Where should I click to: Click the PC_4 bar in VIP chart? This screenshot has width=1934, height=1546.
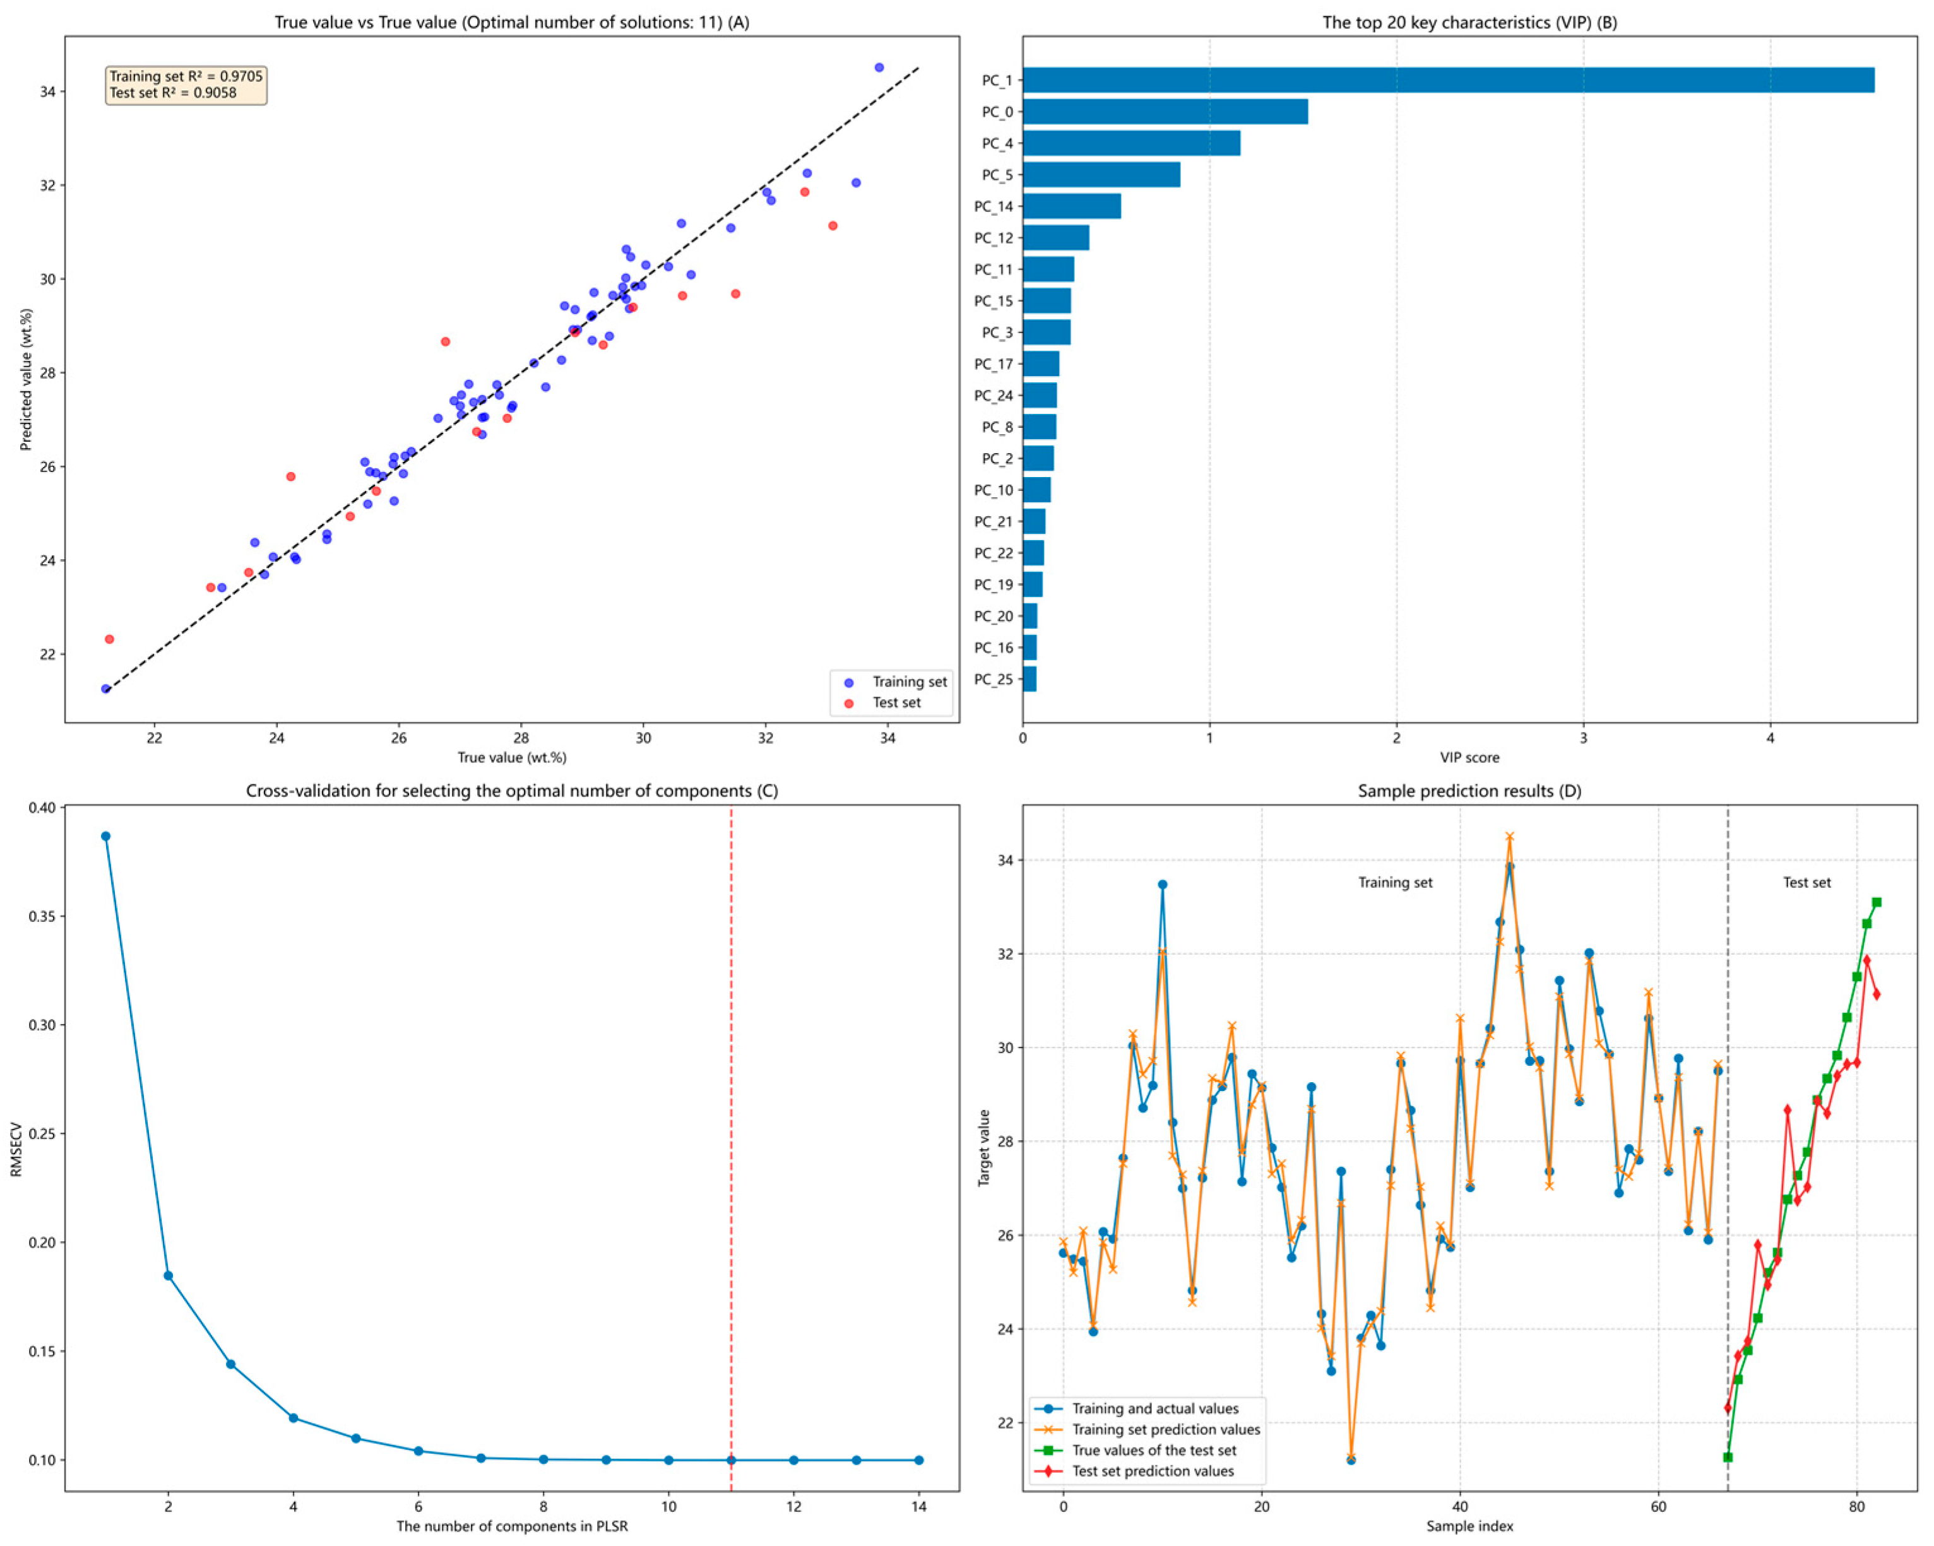1131,143
